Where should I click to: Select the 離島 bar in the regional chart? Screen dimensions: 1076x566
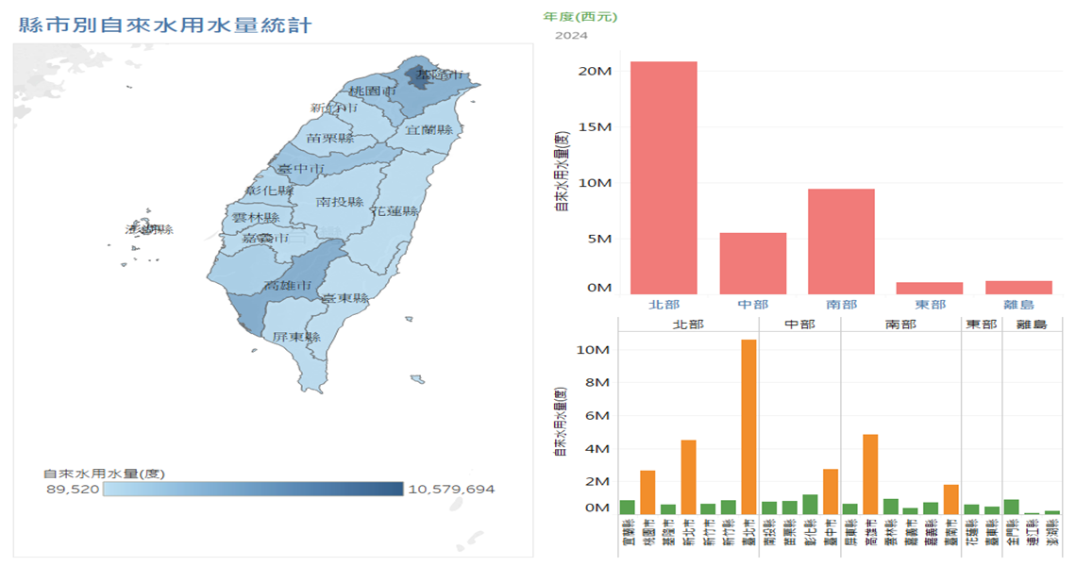[x=1018, y=287]
